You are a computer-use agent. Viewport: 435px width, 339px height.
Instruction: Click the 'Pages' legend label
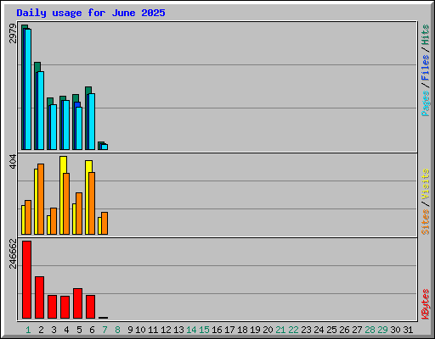pos(426,103)
